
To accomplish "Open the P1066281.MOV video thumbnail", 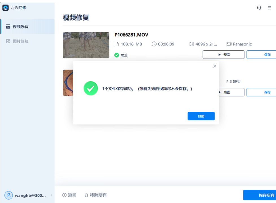I will 86,45.
